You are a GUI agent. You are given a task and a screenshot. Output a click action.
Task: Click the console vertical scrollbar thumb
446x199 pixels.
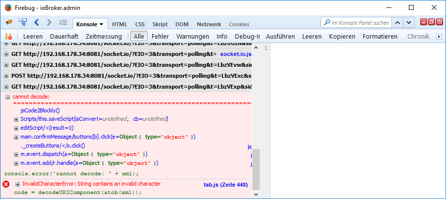256,169
